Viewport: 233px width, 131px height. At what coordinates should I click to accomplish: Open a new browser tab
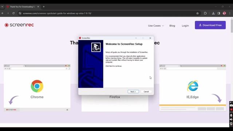[44, 7]
